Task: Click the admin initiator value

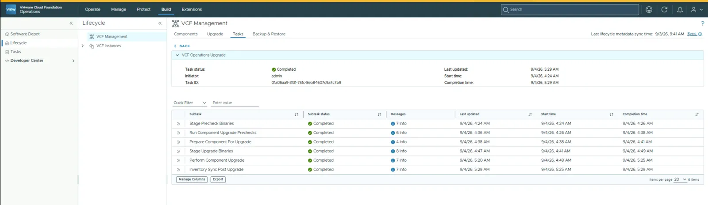Action: [277, 76]
